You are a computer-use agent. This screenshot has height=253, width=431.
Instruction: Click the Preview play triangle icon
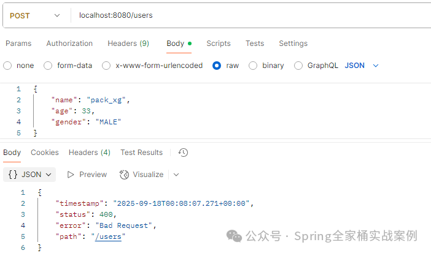(x=71, y=175)
